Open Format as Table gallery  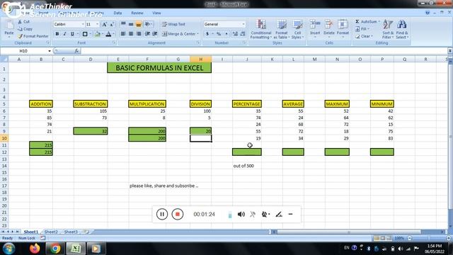[282, 29]
